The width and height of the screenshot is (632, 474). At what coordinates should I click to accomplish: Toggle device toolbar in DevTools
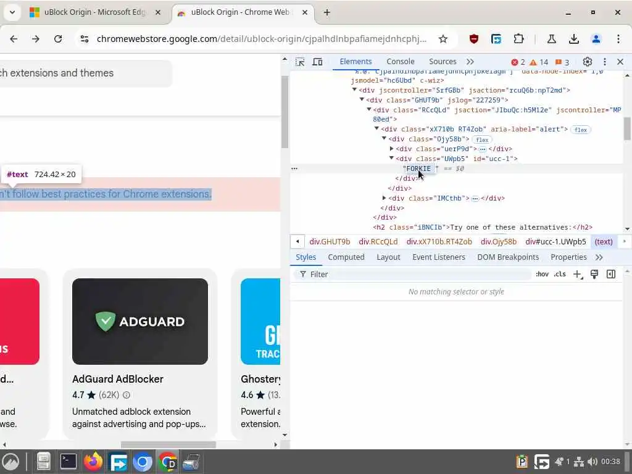[318, 62]
